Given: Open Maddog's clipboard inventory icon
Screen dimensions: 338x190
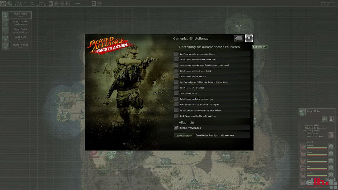Looking at the screenshot, I should (x=331, y=175).
